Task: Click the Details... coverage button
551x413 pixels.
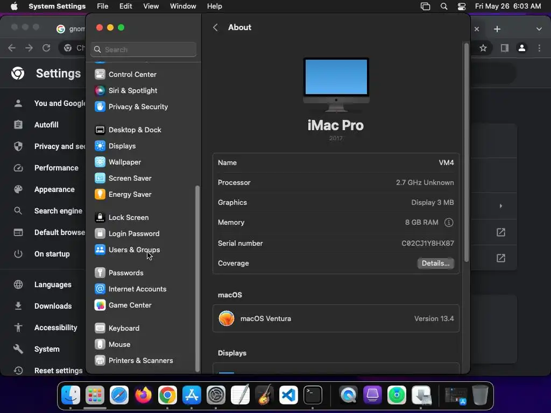Action: coord(435,264)
